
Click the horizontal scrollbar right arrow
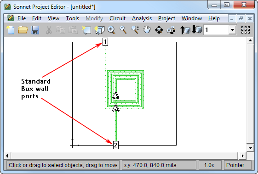point(243,156)
